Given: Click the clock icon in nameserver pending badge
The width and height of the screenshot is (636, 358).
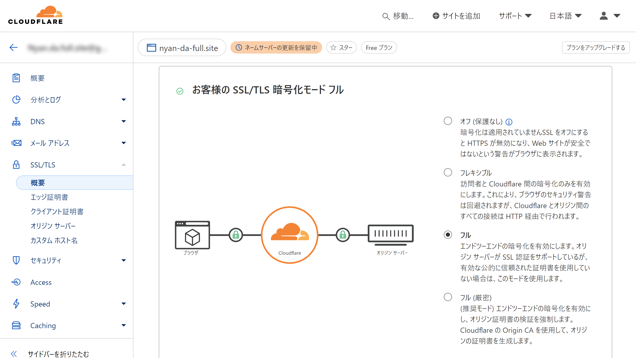Looking at the screenshot, I should [239, 47].
